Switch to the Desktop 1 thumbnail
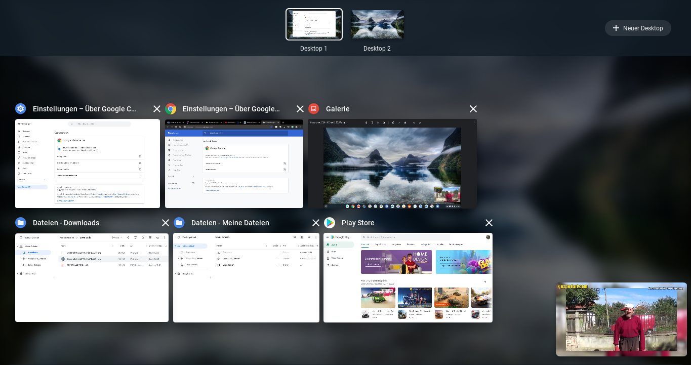 click(x=314, y=24)
